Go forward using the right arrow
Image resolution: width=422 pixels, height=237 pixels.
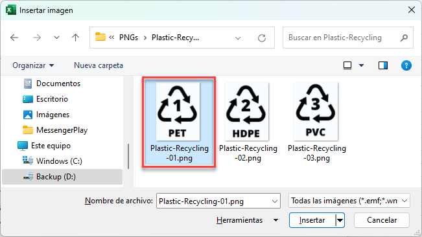pos(37,38)
